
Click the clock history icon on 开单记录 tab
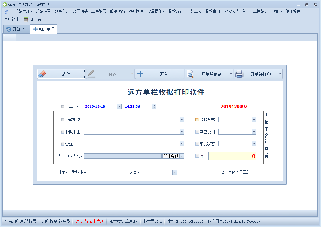[9, 29]
